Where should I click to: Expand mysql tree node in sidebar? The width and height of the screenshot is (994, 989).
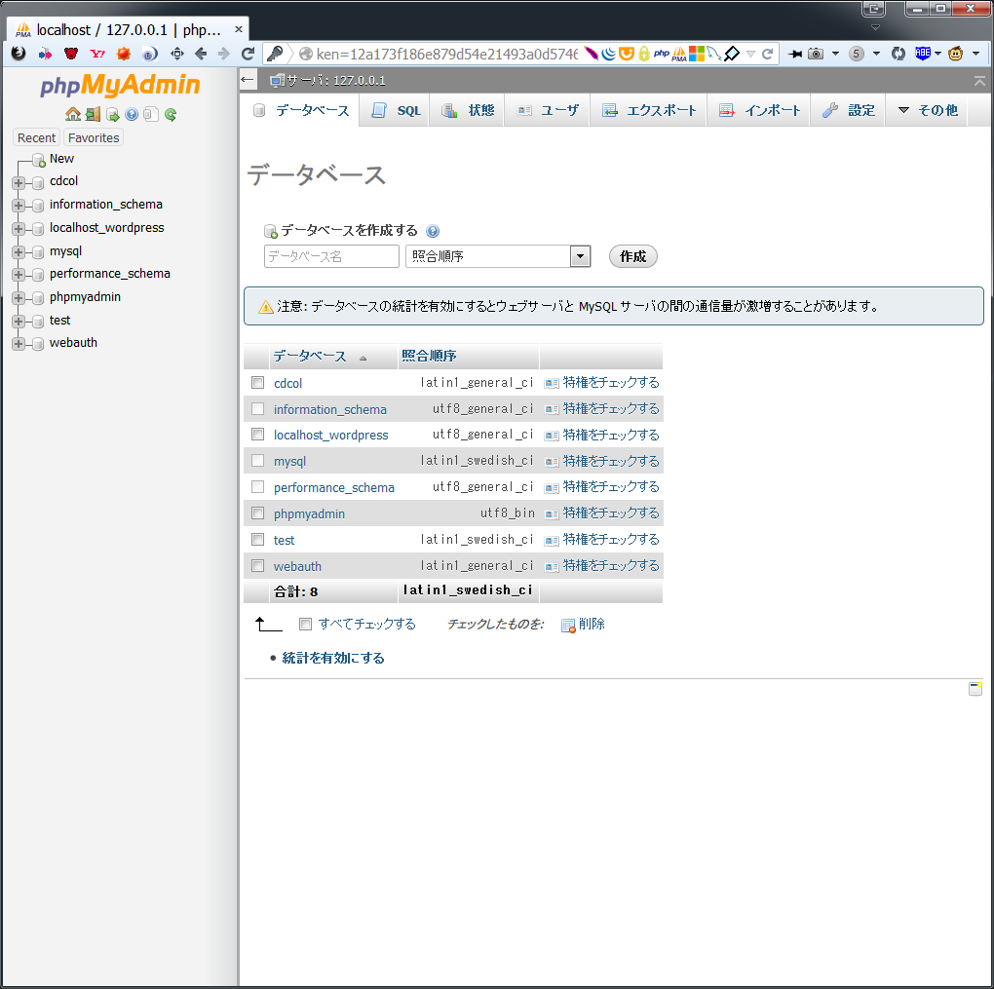[x=19, y=252]
